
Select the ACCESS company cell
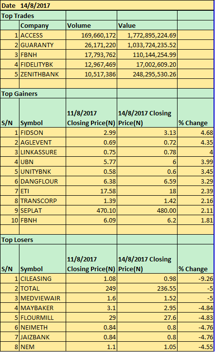(x=43, y=35)
